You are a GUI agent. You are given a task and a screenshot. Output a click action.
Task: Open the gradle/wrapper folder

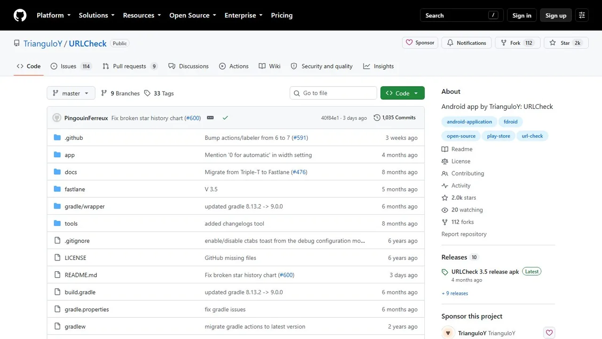pyautogui.click(x=85, y=206)
